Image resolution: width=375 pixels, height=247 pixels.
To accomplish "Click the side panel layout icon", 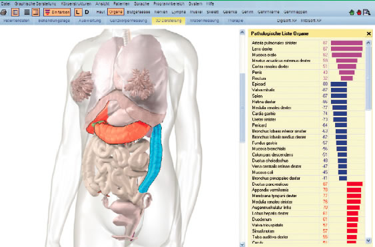I will point(35,12).
